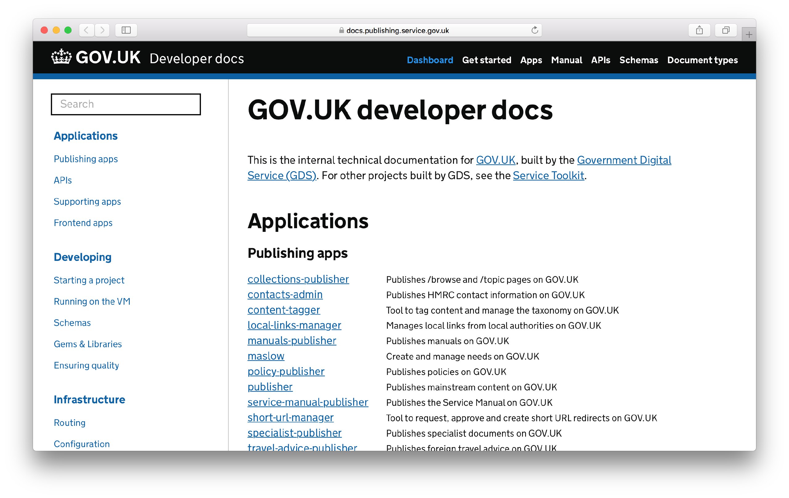Screen dimensions: 789x498
Task: Follow the GOV.UK link in intro paragraph
Action: [x=495, y=160]
